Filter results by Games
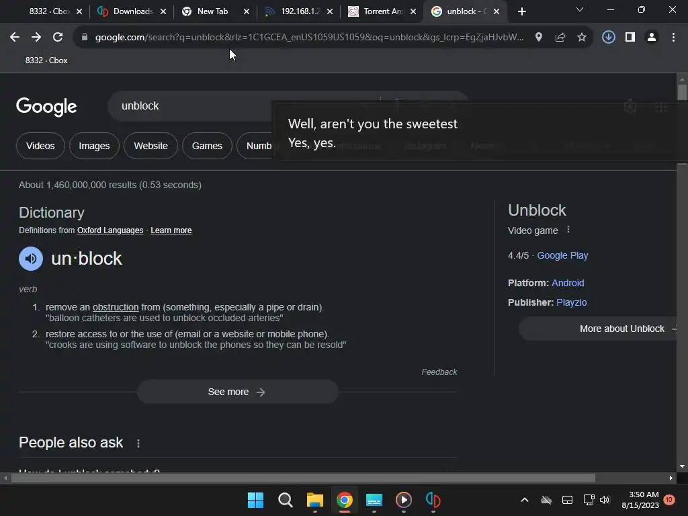 (207, 146)
